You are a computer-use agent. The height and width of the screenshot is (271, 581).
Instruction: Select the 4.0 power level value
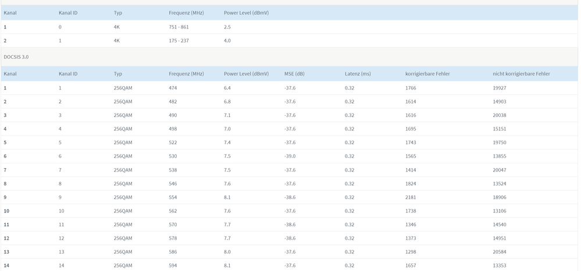pyautogui.click(x=227, y=41)
